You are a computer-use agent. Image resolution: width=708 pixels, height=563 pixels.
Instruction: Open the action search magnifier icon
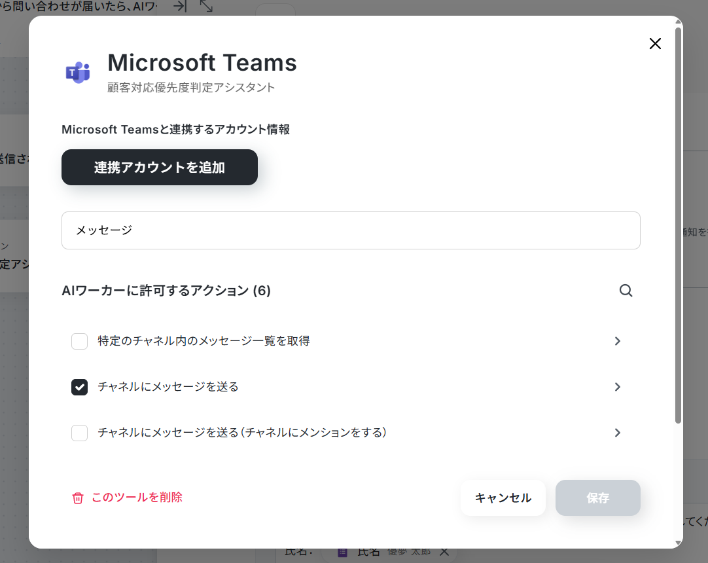(x=626, y=291)
